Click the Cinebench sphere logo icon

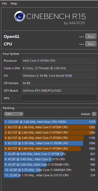[20, 17]
